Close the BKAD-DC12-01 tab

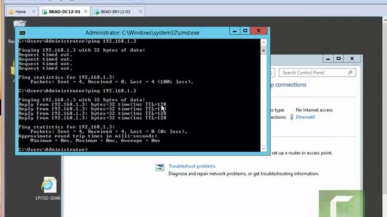(x=86, y=11)
